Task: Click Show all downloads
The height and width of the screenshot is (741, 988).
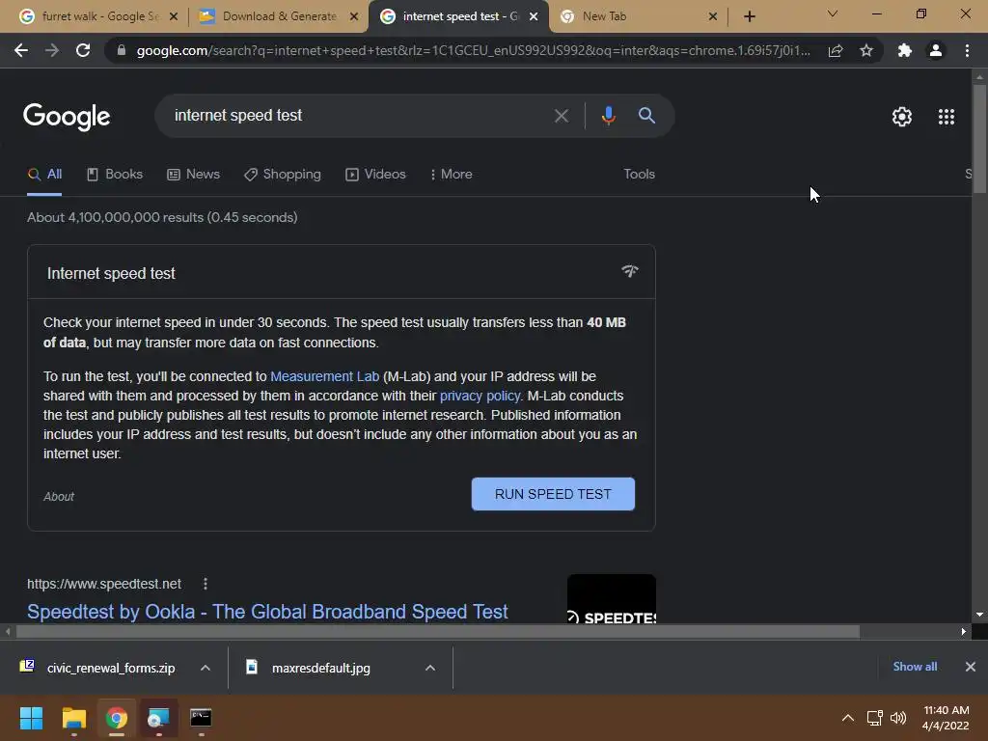Action: point(915,667)
